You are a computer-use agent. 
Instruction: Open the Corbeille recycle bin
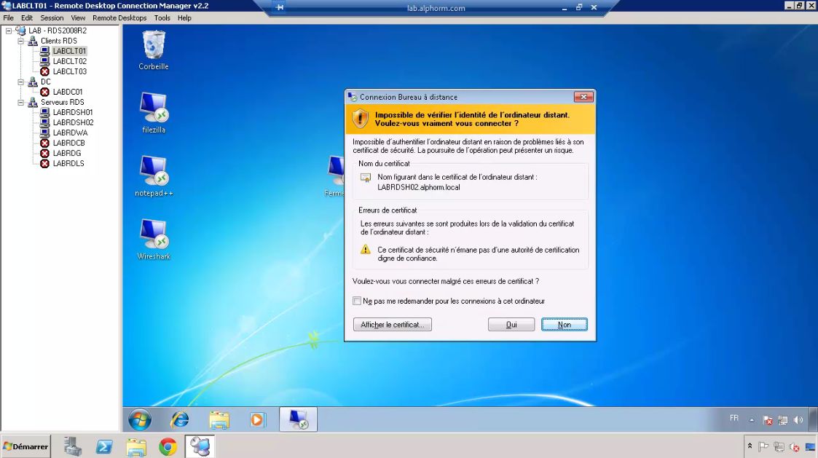point(152,49)
